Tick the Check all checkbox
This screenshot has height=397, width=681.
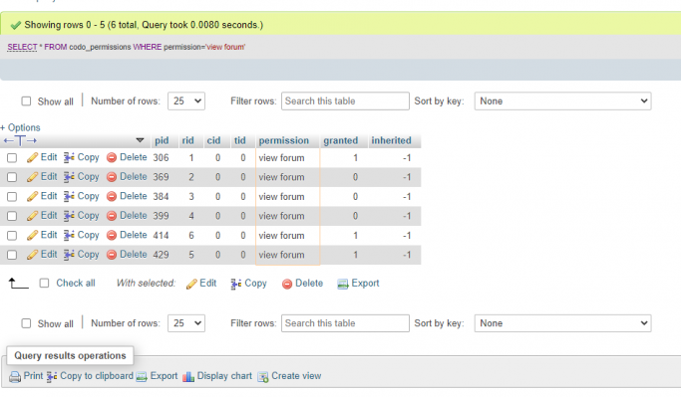(x=44, y=283)
